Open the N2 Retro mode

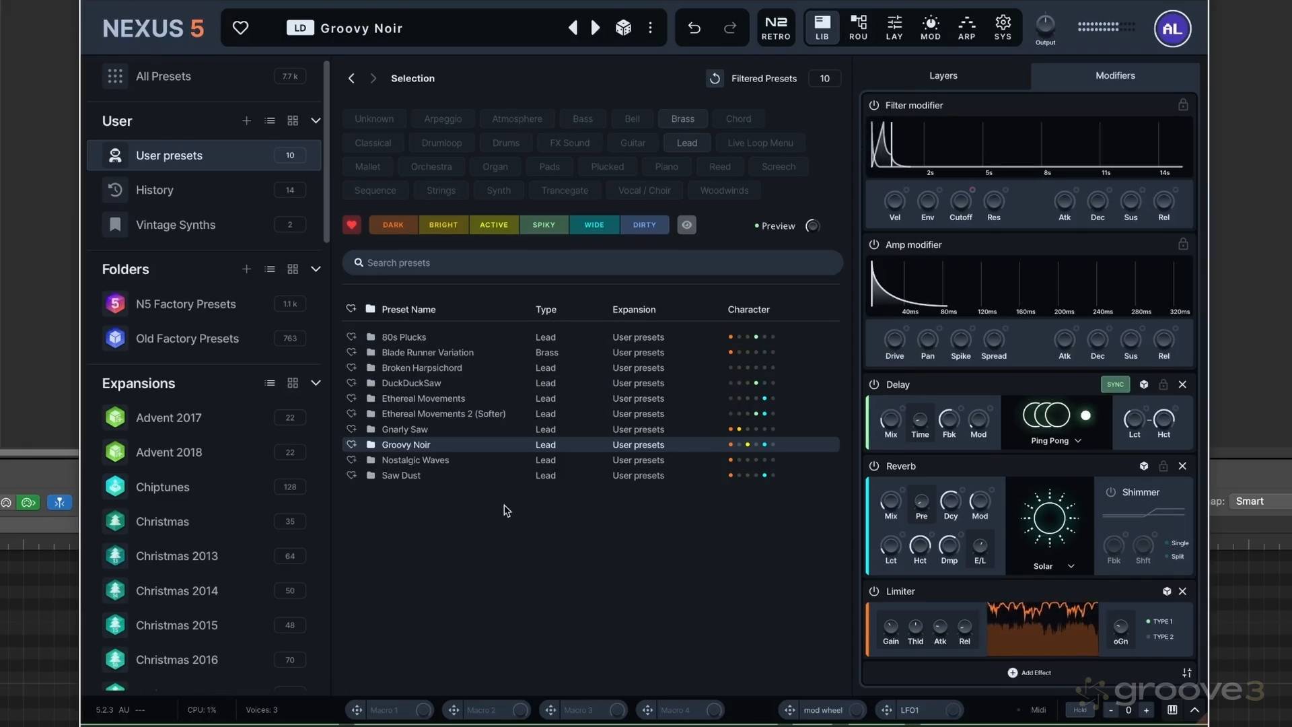point(776,28)
